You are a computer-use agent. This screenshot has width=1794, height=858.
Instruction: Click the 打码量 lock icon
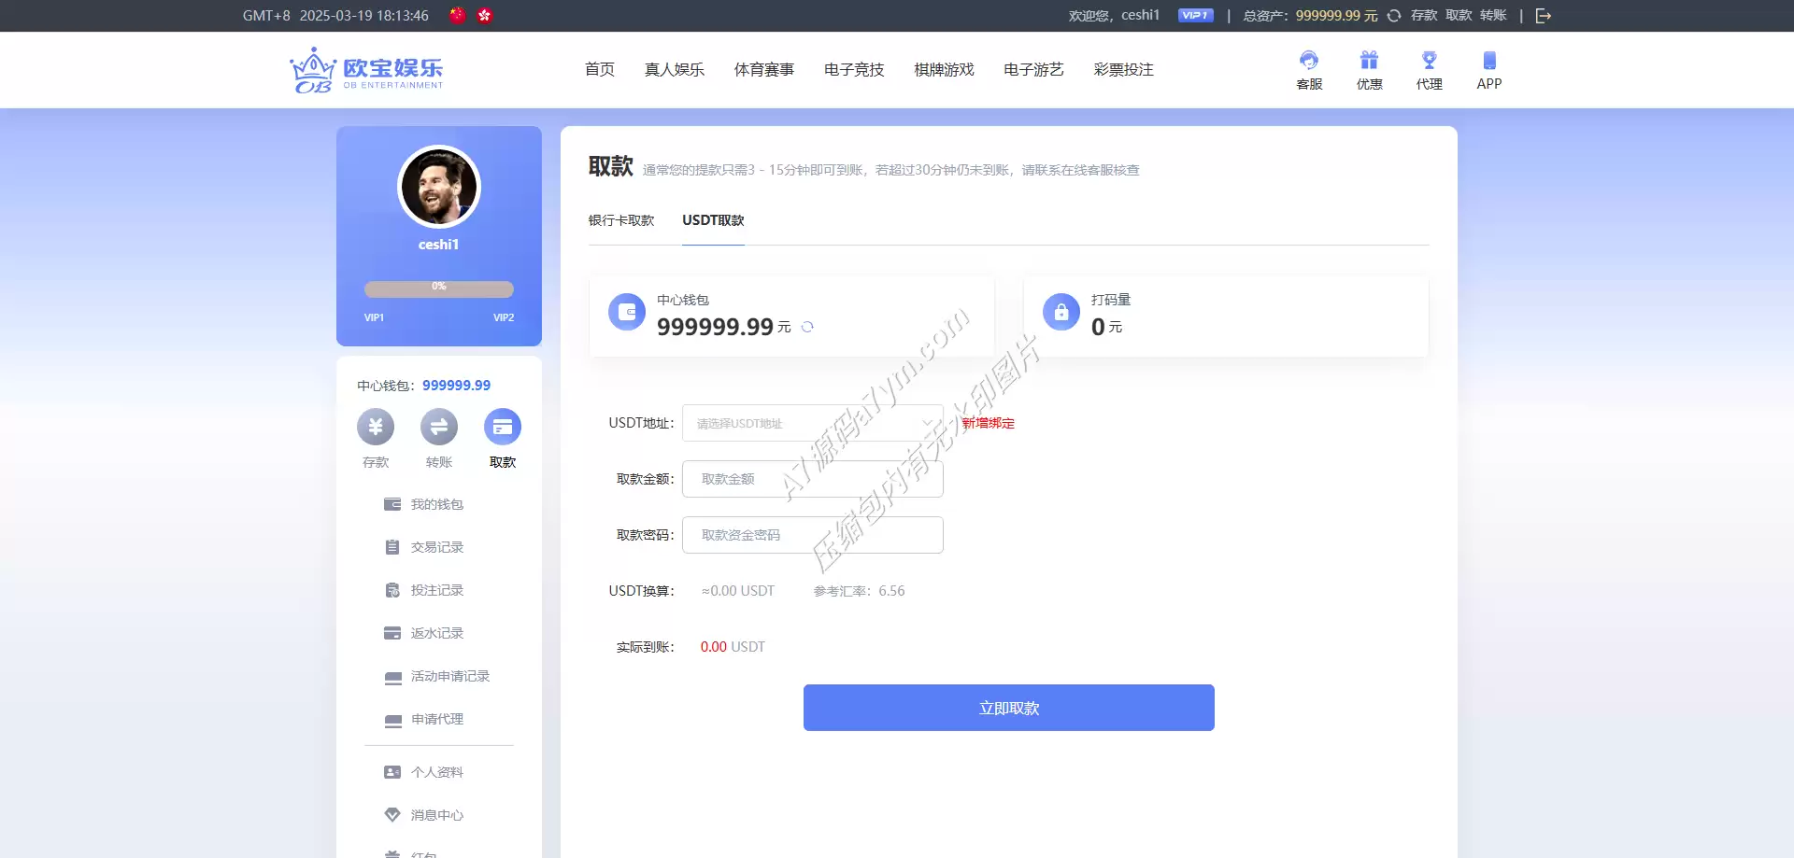(1061, 312)
